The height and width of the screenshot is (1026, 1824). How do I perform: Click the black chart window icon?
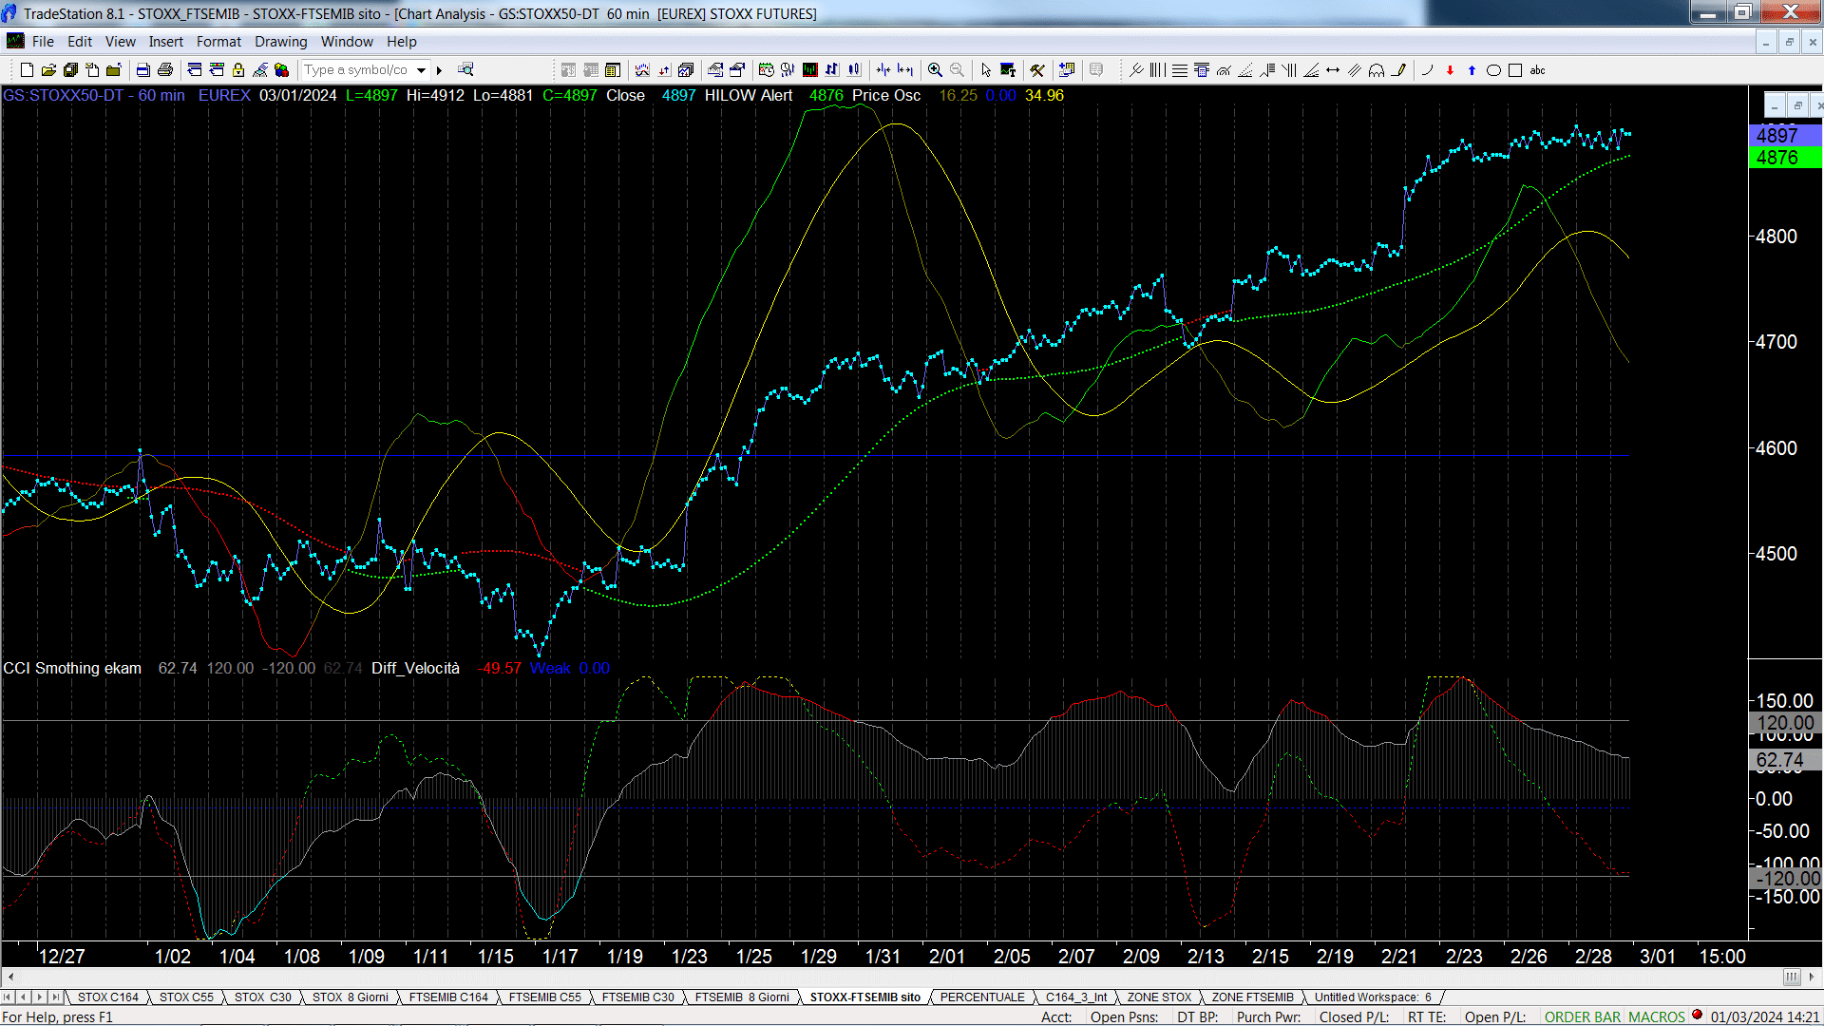[809, 69]
